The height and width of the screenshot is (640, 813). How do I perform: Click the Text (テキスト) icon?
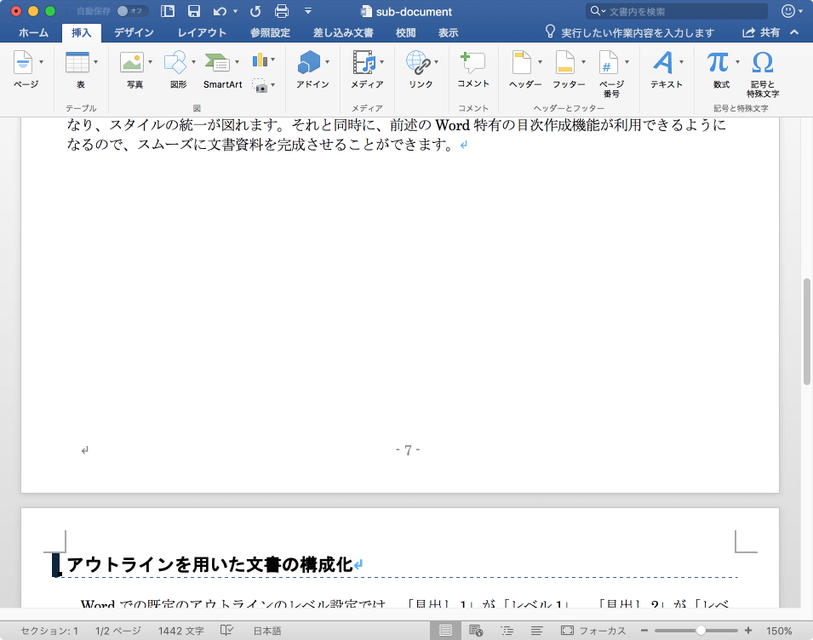[663, 63]
